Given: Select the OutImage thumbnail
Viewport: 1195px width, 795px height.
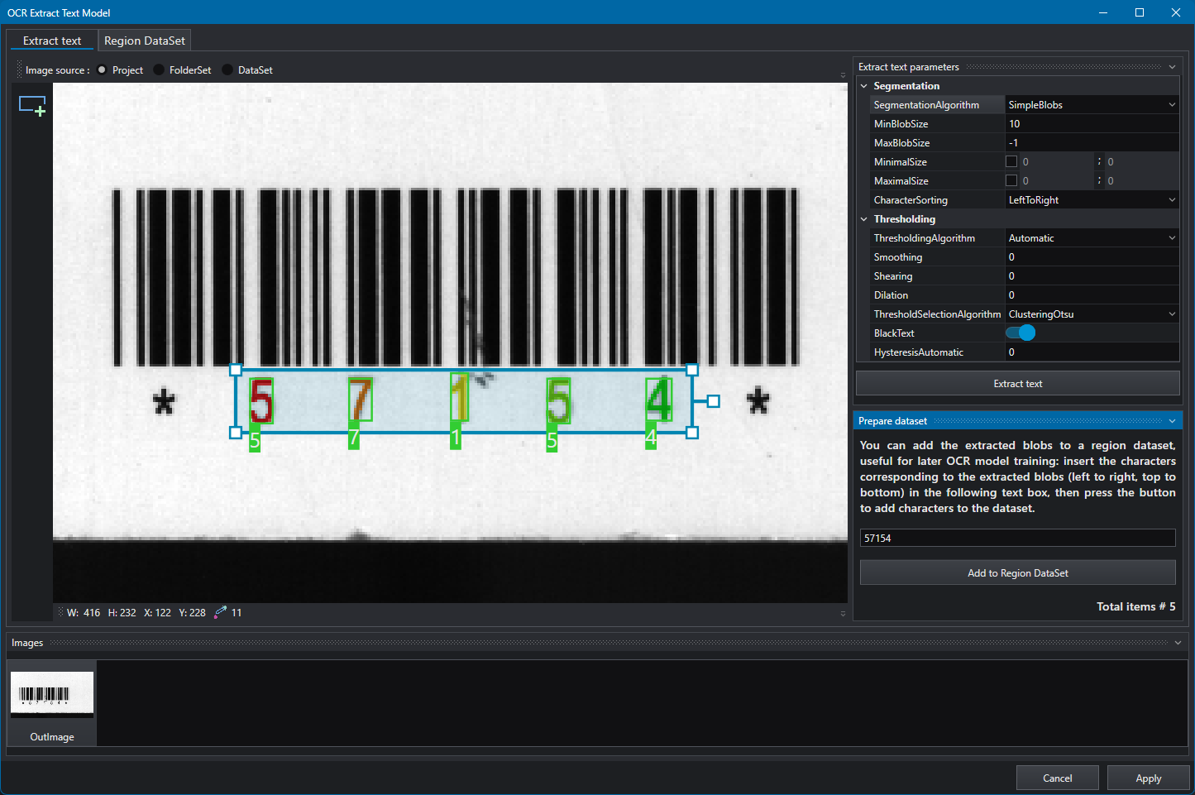Looking at the screenshot, I should [52, 703].
